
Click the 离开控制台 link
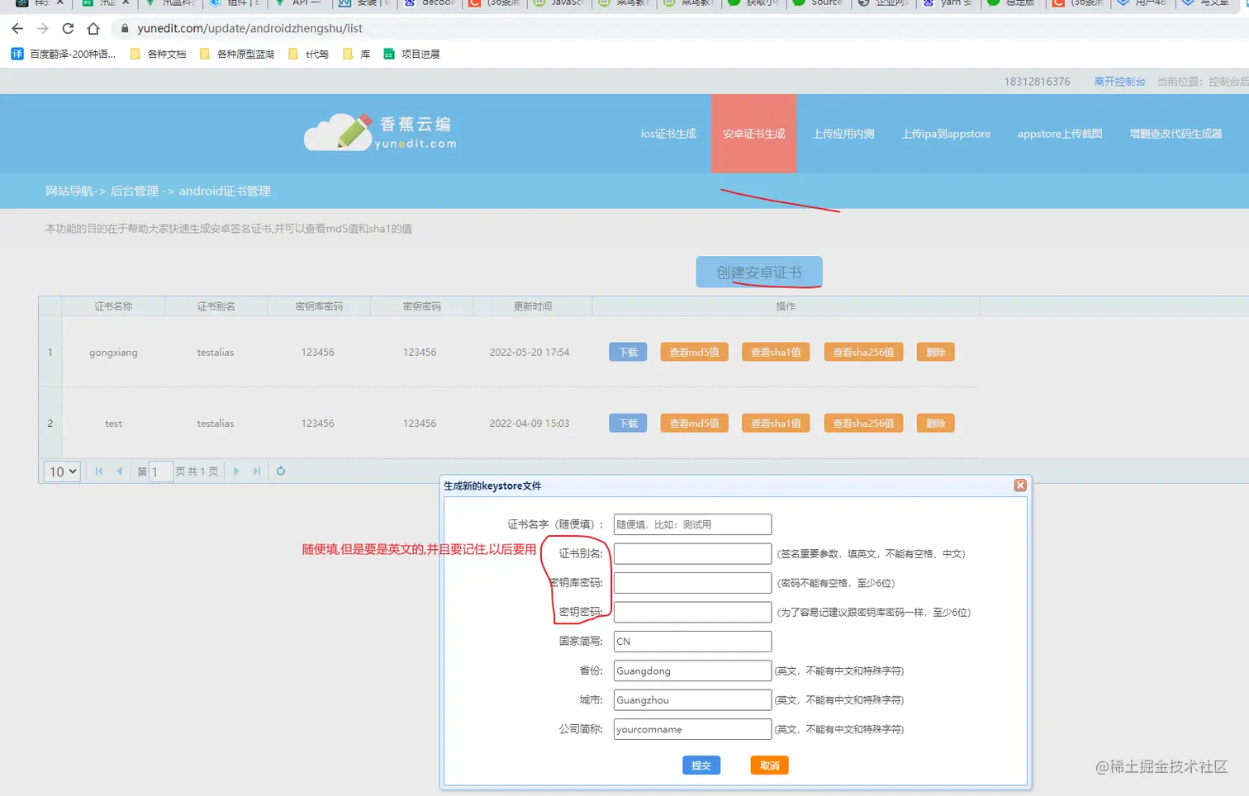click(1119, 82)
